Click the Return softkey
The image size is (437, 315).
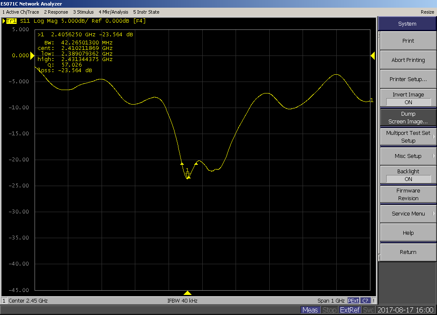[x=408, y=252]
